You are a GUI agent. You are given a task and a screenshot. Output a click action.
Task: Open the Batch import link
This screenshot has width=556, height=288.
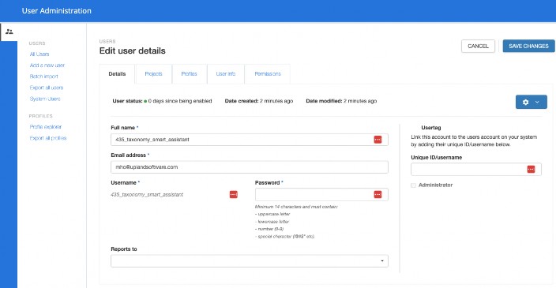point(43,77)
